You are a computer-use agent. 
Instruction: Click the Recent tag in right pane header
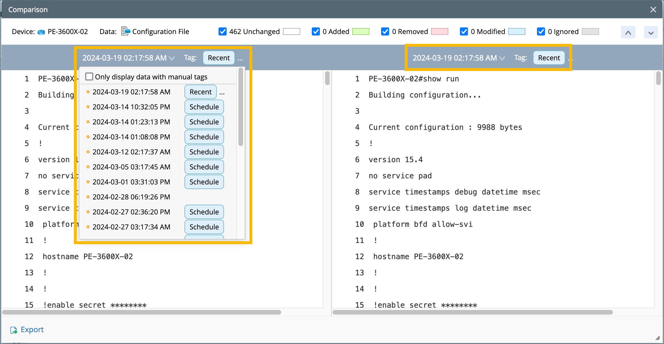[549, 58]
